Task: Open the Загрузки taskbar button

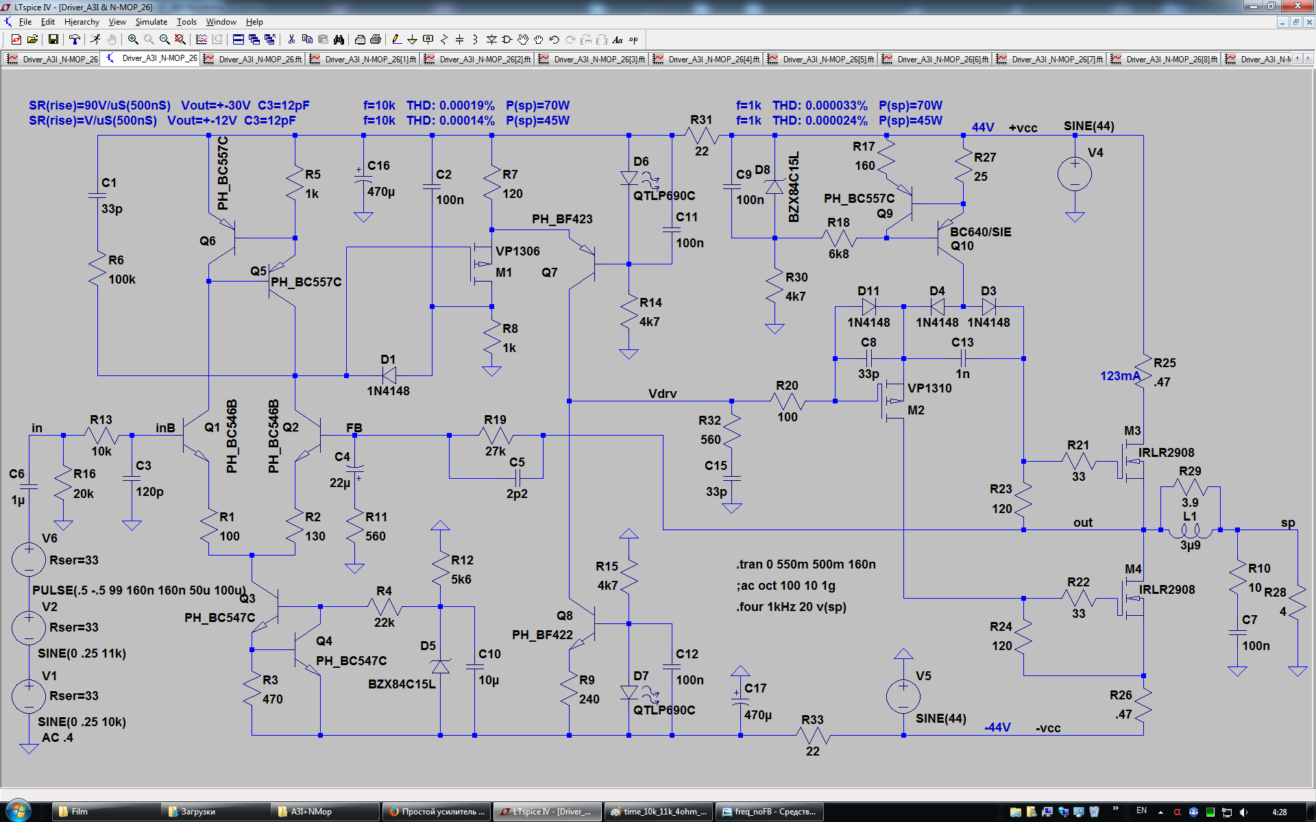Action: point(217,812)
